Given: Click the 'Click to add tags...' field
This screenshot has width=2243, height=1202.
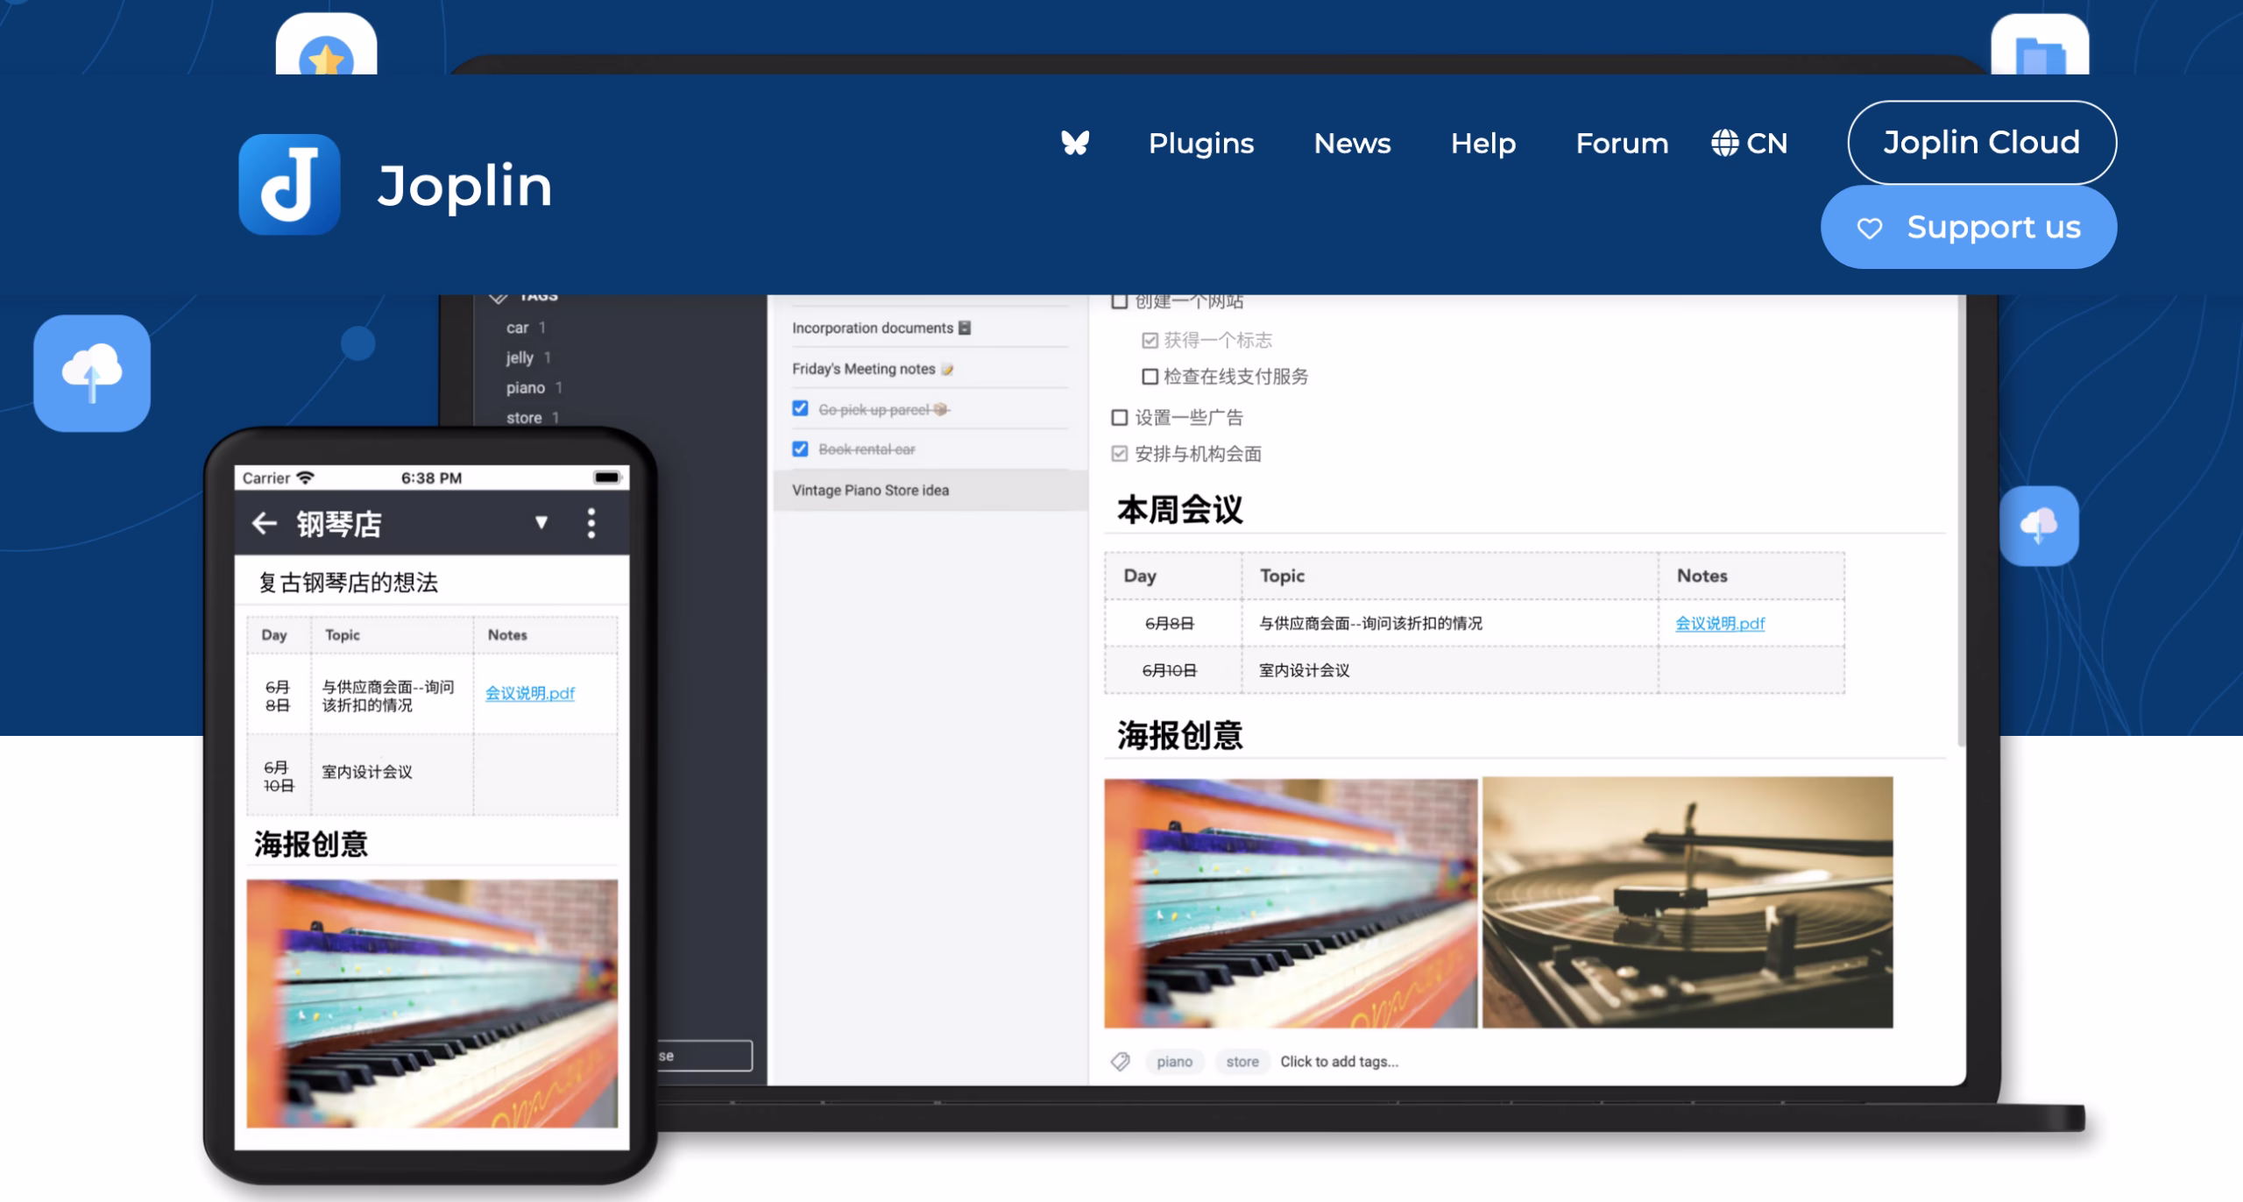Looking at the screenshot, I should tap(1339, 1062).
